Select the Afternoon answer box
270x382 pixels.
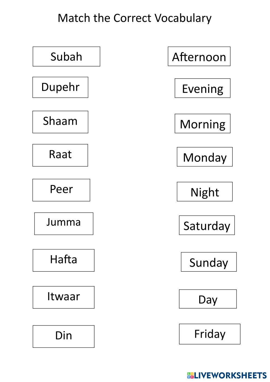click(199, 56)
